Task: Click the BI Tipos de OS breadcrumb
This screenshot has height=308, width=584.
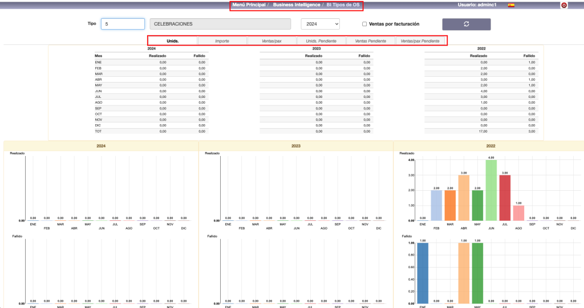Action: coord(343,5)
